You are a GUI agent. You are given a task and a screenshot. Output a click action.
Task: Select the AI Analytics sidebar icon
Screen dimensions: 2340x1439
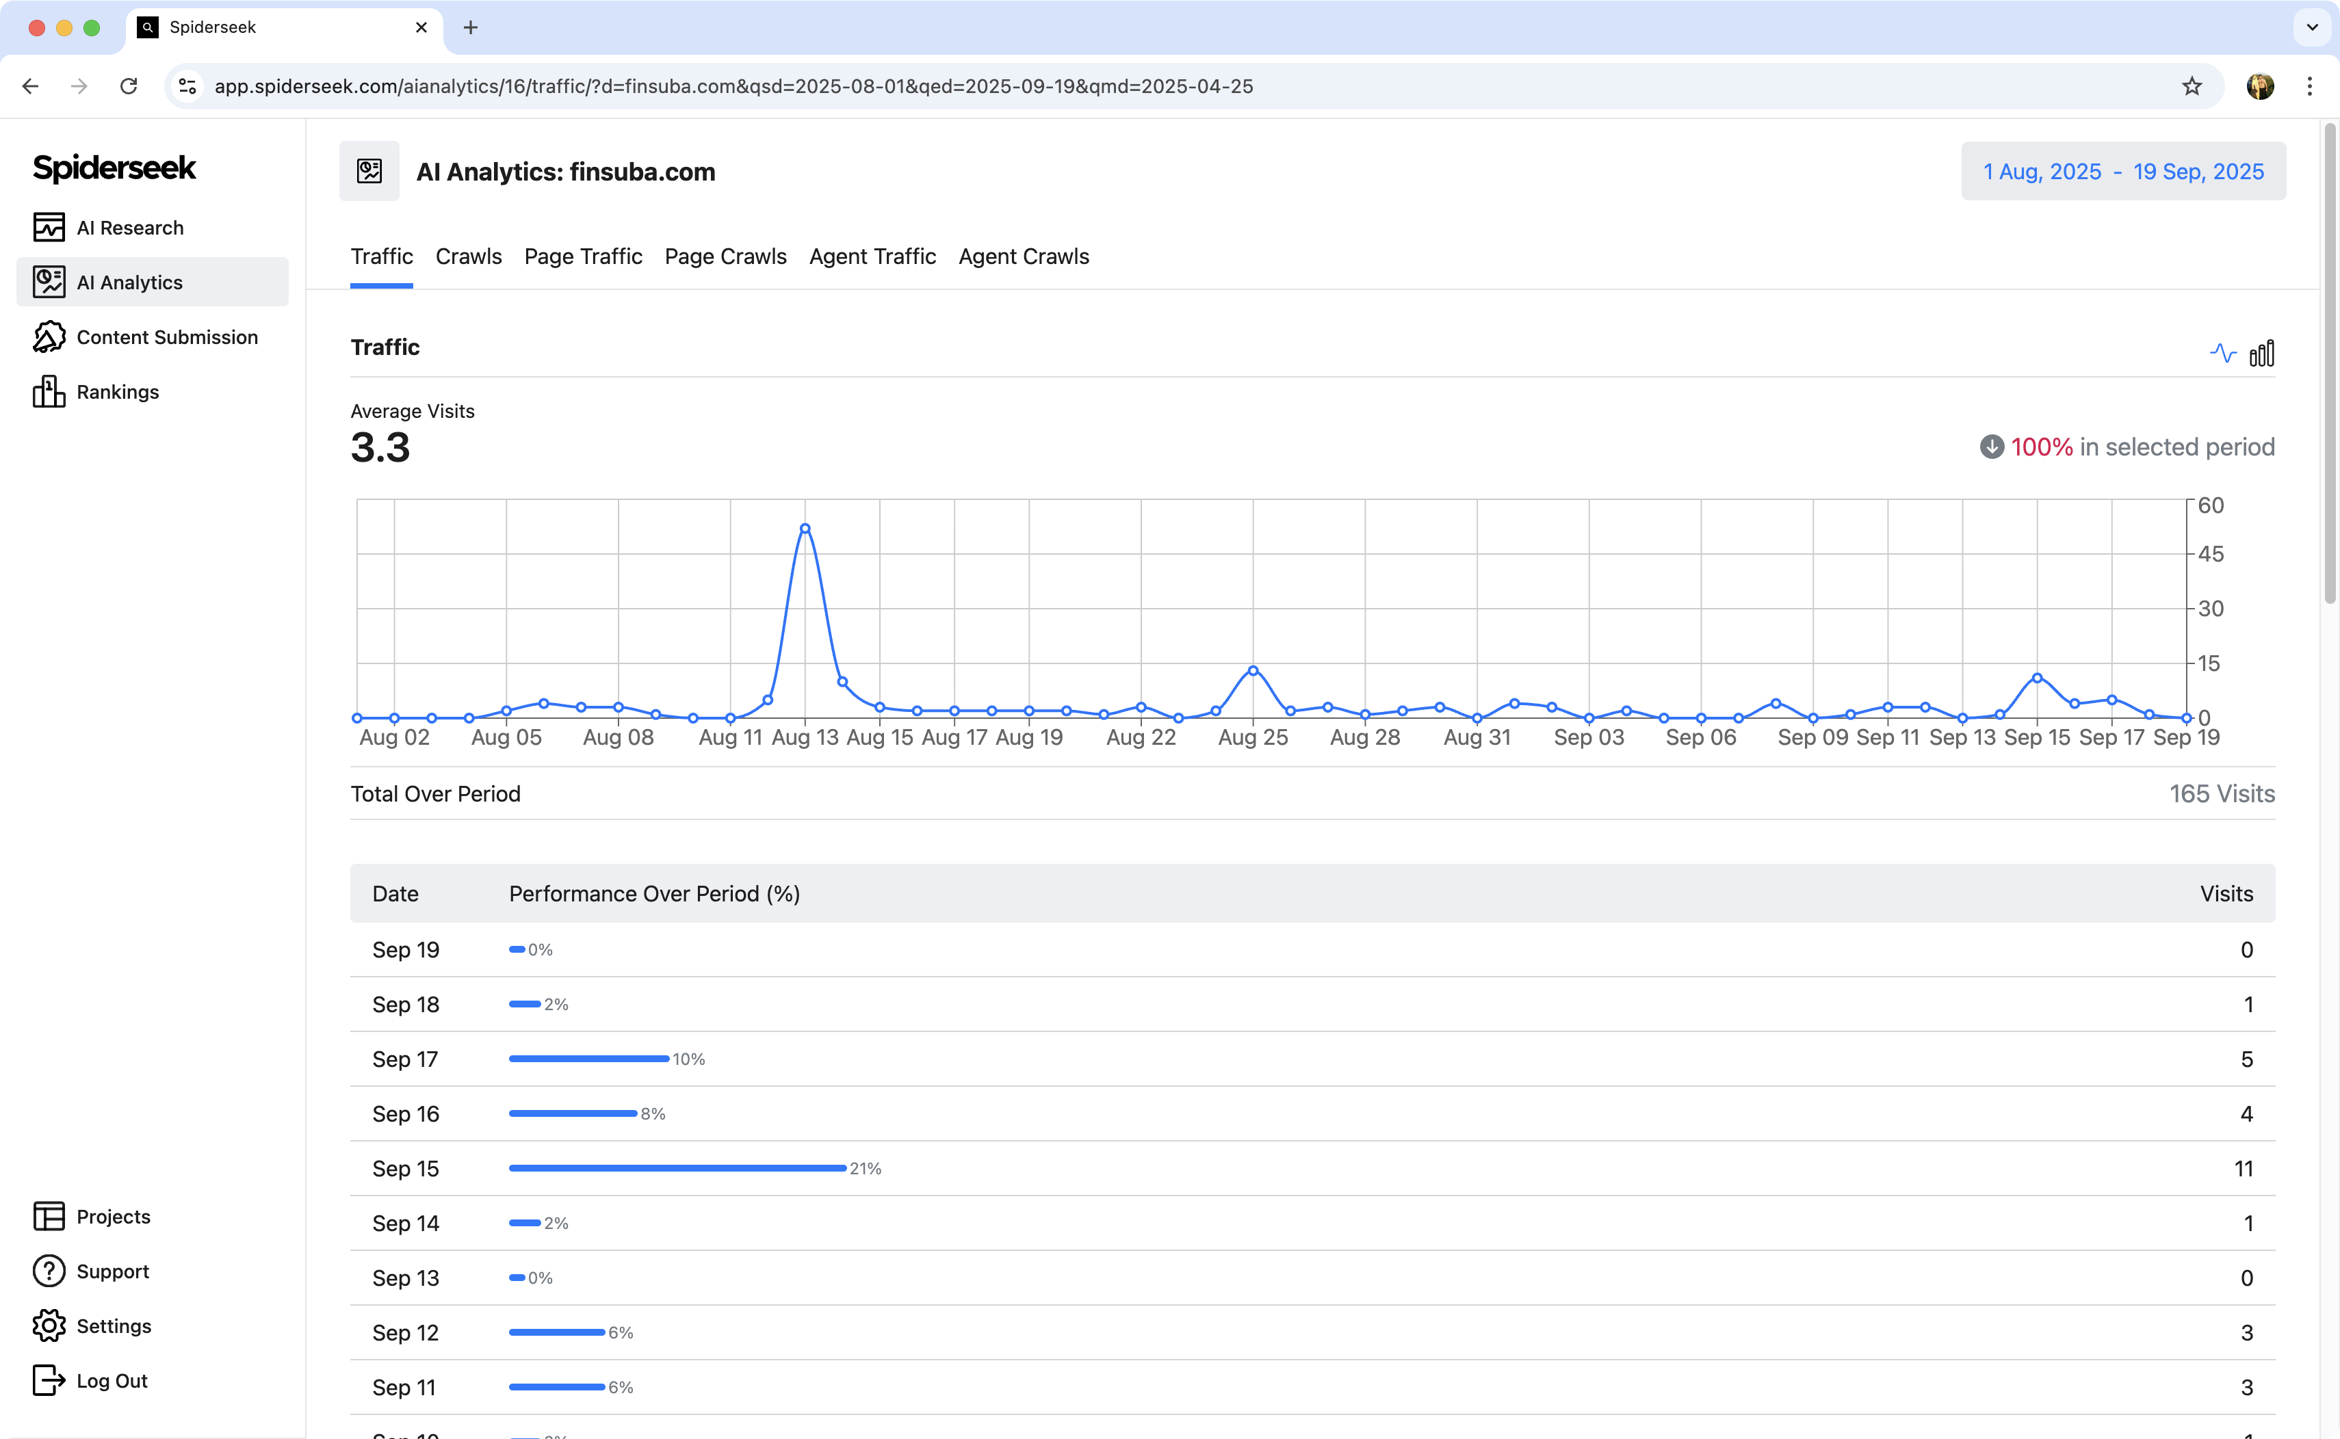coord(49,282)
